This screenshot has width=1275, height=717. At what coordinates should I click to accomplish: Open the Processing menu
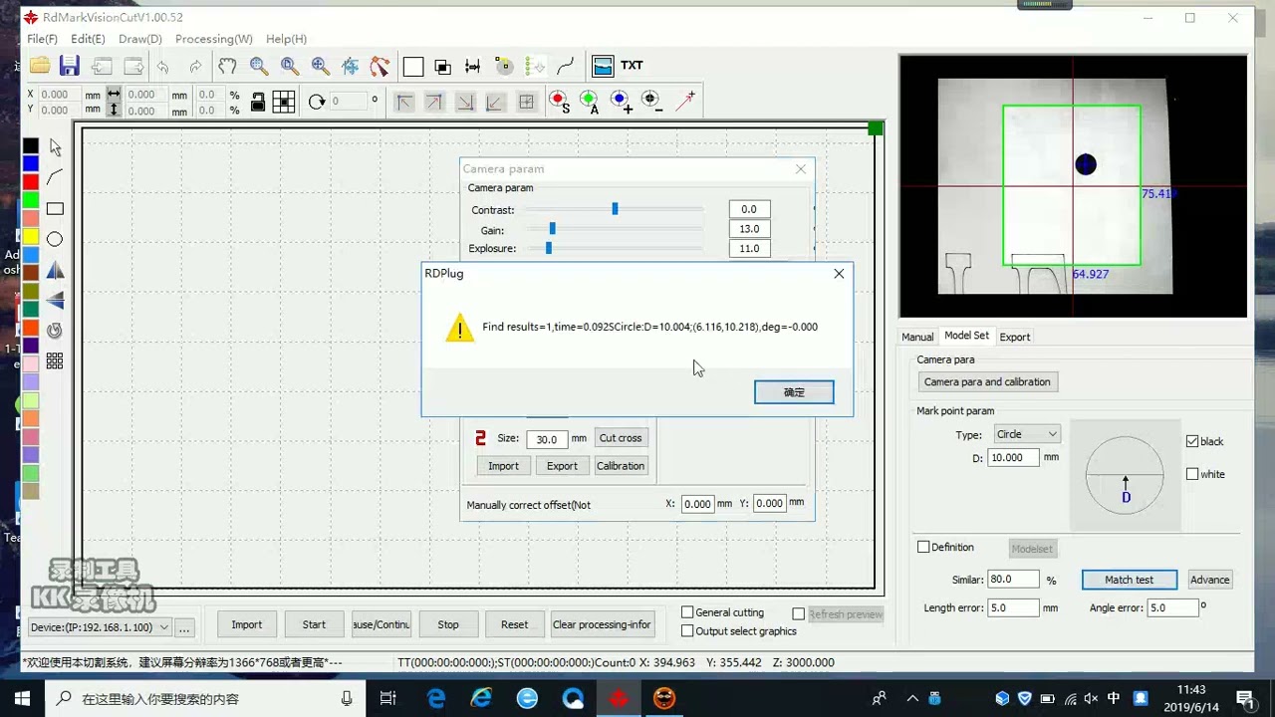[x=213, y=39]
